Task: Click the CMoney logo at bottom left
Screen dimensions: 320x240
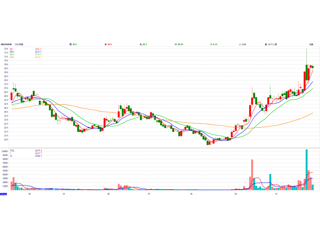Action: (x=3, y=194)
